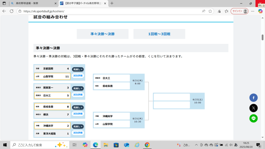Open the tab actions menu button
Image resolution: width=265 pixels, height=149 pixels.
(x=4, y=3)
